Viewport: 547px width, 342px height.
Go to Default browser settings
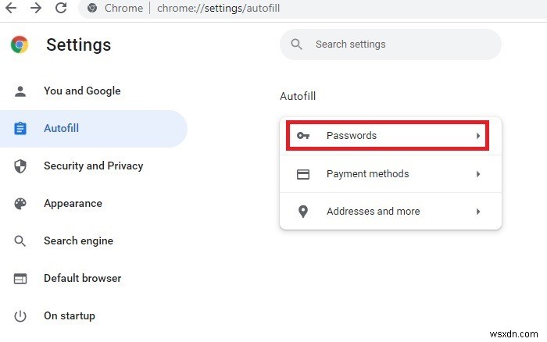[82, 279]
